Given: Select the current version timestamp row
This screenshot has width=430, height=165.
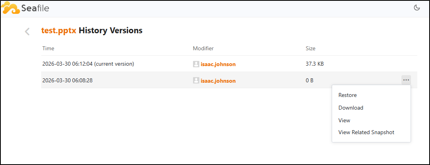Looking at the screenshot, I should pyautogui.click(x=88, y=64).
